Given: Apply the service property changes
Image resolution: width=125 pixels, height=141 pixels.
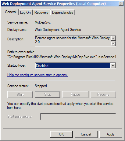Looking at the screenshot, I should pos(111,134).
